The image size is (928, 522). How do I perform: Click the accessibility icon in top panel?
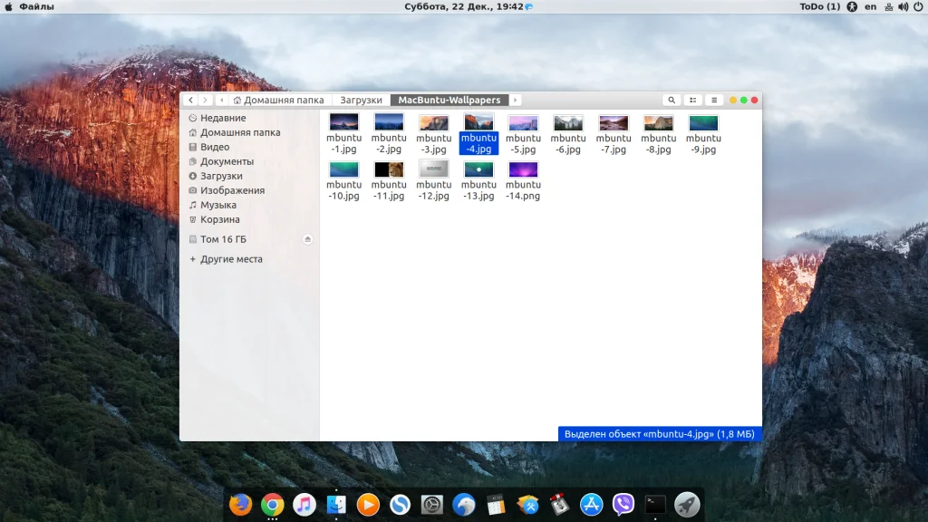pyautogui.click(x=852, y=6)
